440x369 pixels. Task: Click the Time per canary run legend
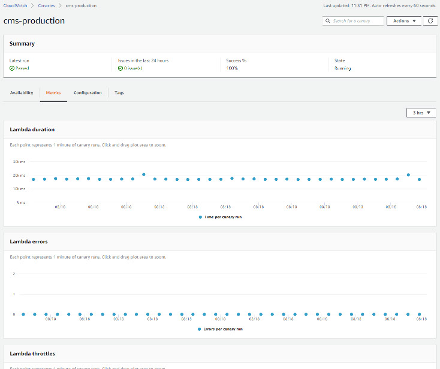[223, 217]
